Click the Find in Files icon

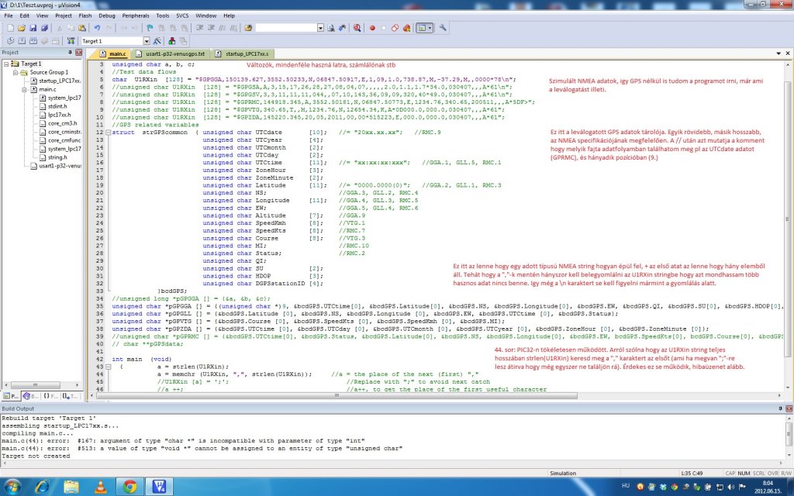point(247,28)
